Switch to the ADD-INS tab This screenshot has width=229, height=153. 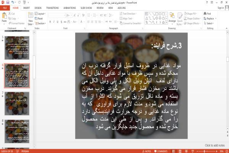[x=122, y=8]
